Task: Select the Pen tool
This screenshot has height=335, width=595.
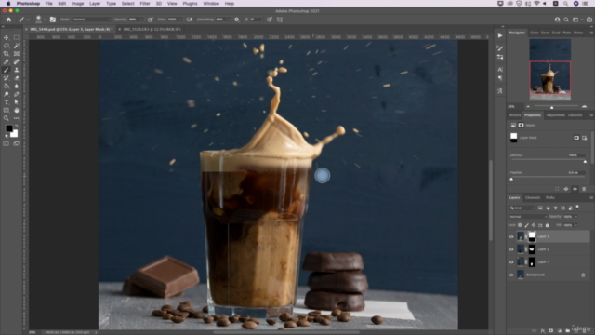Action: coord(17,94)
